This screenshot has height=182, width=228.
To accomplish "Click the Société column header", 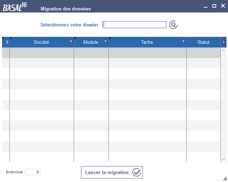I will tap(42, 42).
